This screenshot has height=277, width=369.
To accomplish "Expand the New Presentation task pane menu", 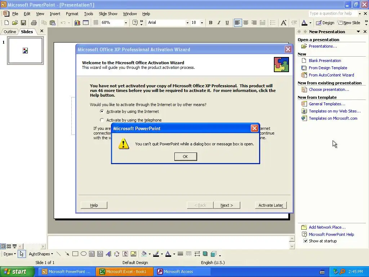I will click(x=358, y=32).
